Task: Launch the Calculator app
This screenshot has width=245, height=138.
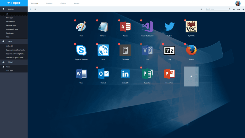Action: click(x=125, y=50)
